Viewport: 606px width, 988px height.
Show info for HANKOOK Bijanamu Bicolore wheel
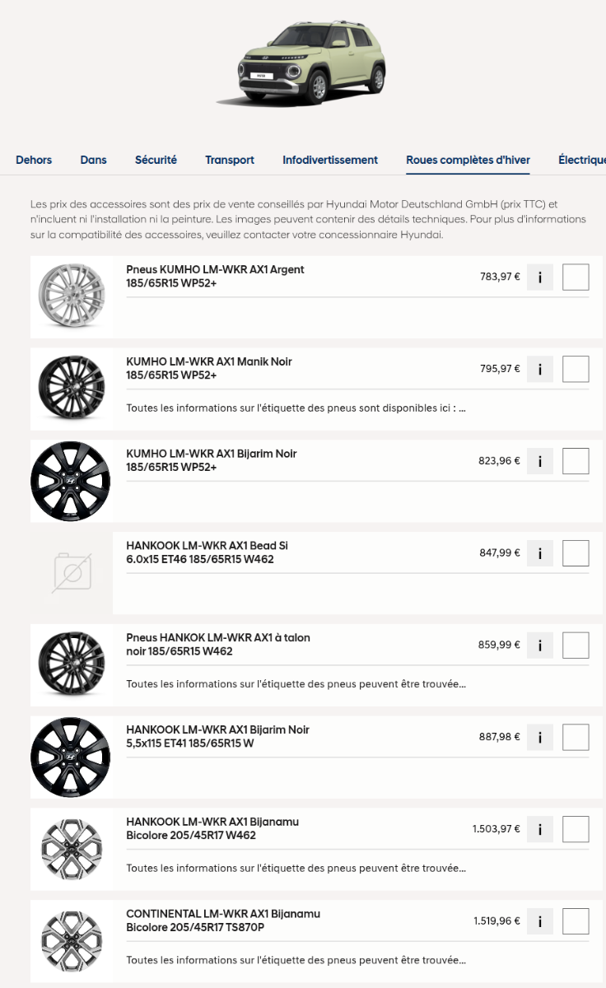(x=540, y=830)
